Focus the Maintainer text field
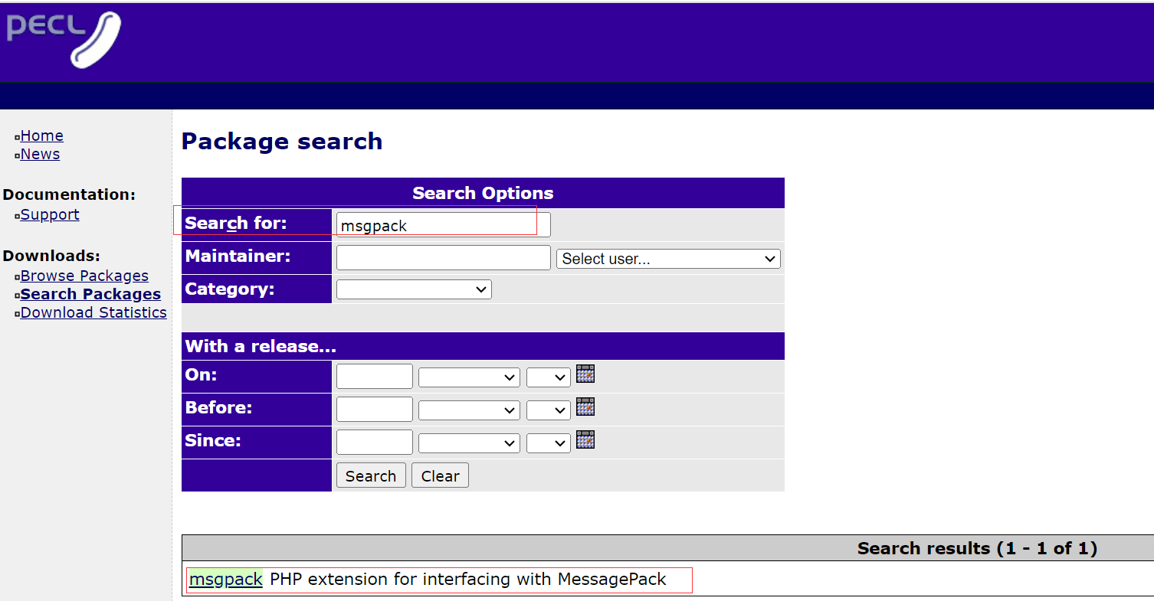Screen dimensions: 1154x601 444,258
